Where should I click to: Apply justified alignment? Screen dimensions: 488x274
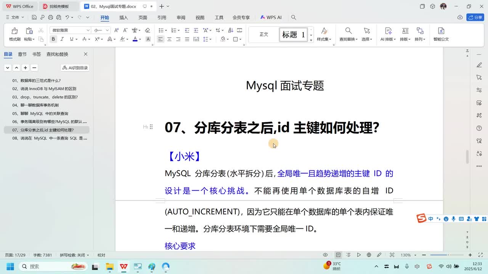pyautogui.click(x=187, y=39)
